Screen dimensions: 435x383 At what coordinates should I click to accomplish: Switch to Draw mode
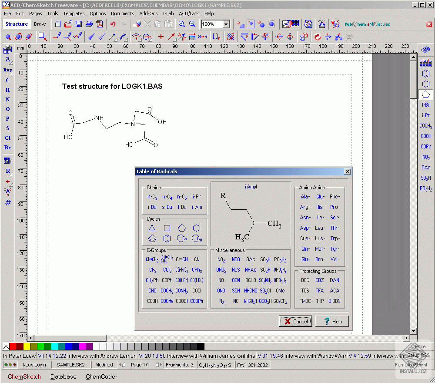click(40, 24)
